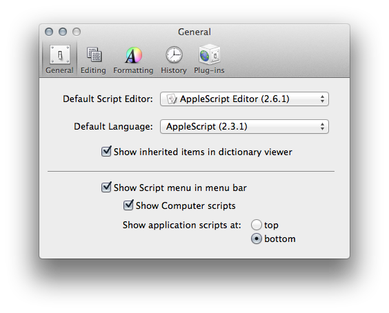Close the General preferences window
This screenshot has width=389, height=313.
[x=49, y=32]
